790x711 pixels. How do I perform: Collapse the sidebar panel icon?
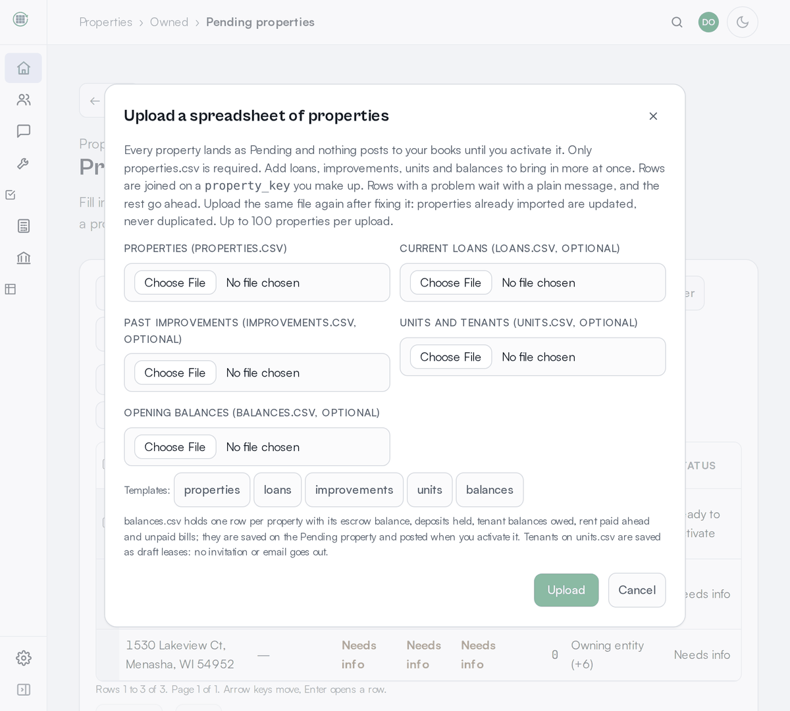point(24,689)
